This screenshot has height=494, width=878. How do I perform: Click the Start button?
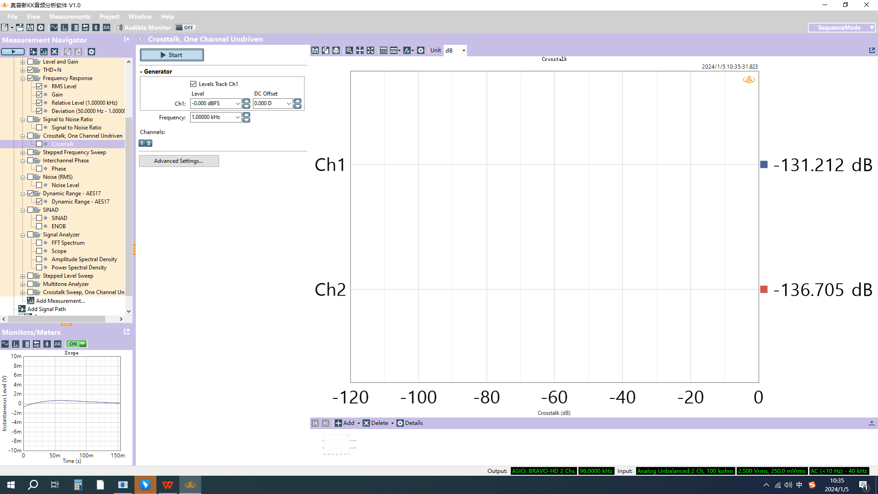click(172, 55)
